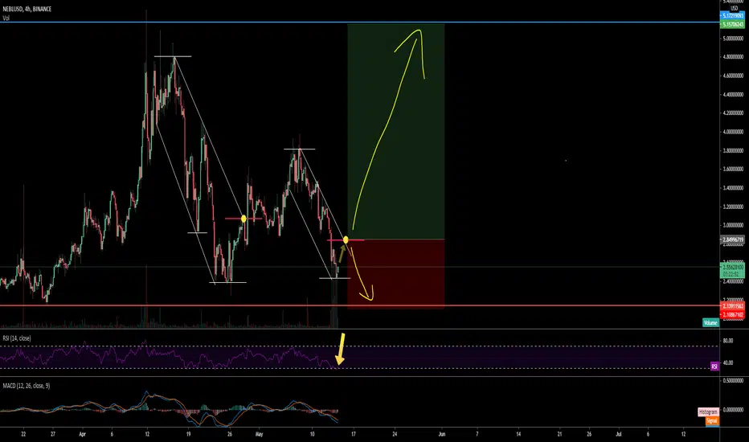749x442 pixels.
Task: Click the 19 date label on time axis
Action: (x=188, y=434)
